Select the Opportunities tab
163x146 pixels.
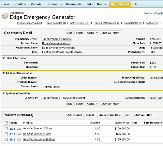(120, 4)
